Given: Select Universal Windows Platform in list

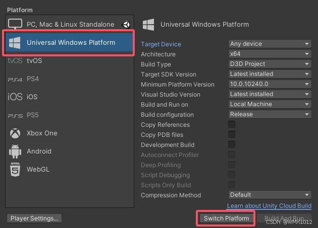Looking at the screenshot, I should 70,42.
